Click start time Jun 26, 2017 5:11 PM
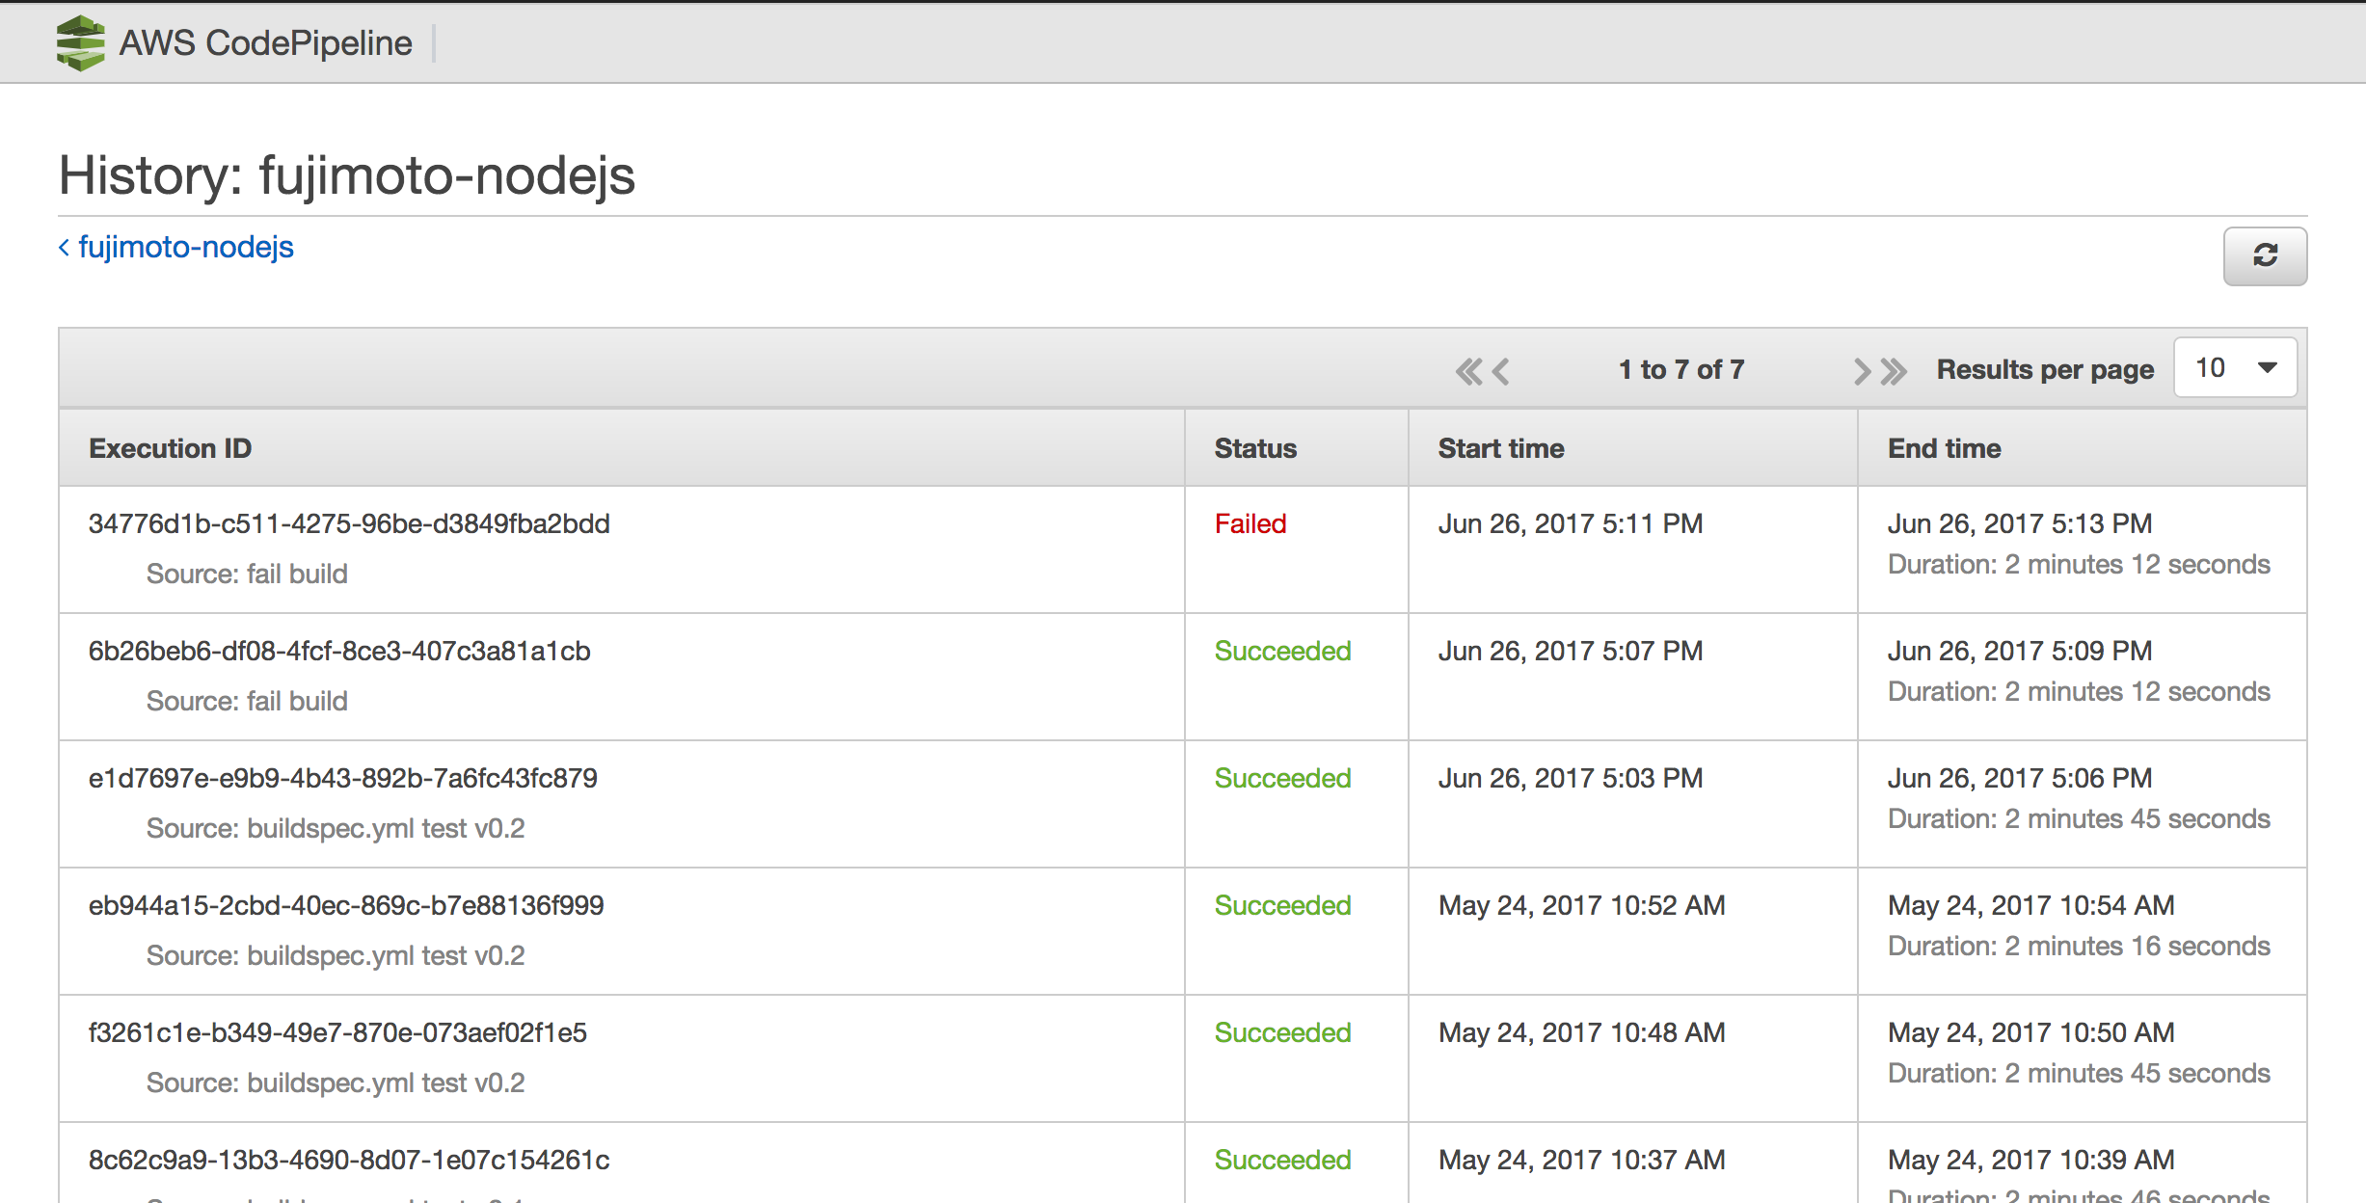Viewport: 2366px width, 1203px height. click(x=1571, y=523)
